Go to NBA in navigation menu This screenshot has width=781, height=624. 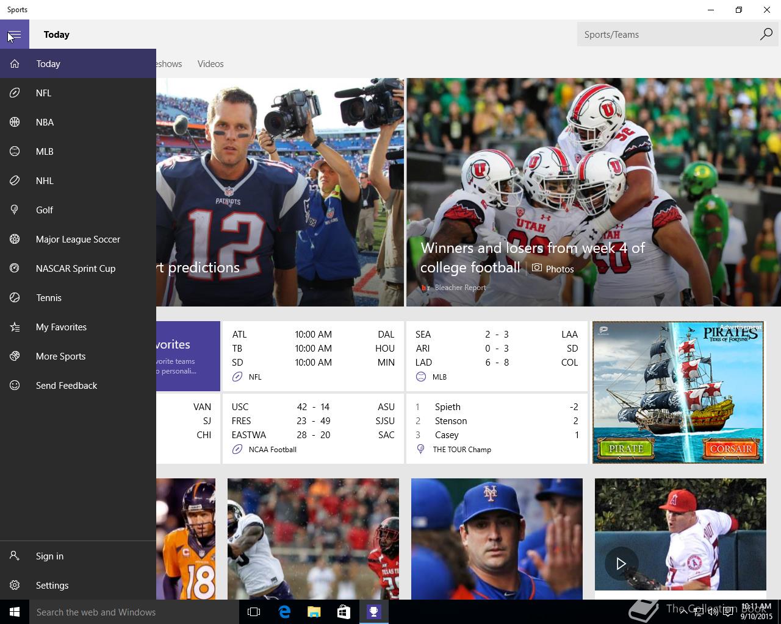78,122
